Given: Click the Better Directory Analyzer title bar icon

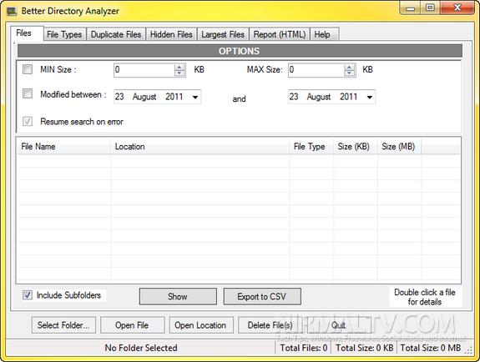Looking at the screenshot, I should 12,12.
